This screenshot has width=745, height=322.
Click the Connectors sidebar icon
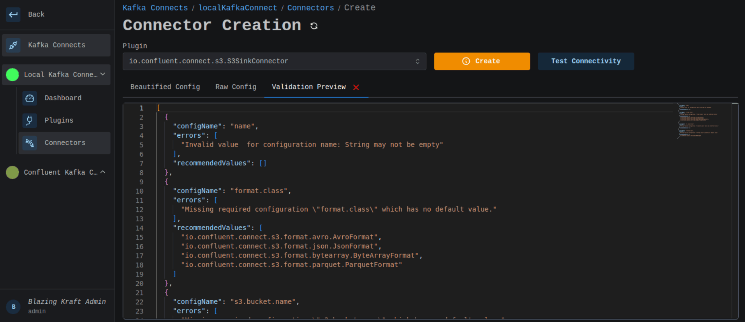coord(30,143)
